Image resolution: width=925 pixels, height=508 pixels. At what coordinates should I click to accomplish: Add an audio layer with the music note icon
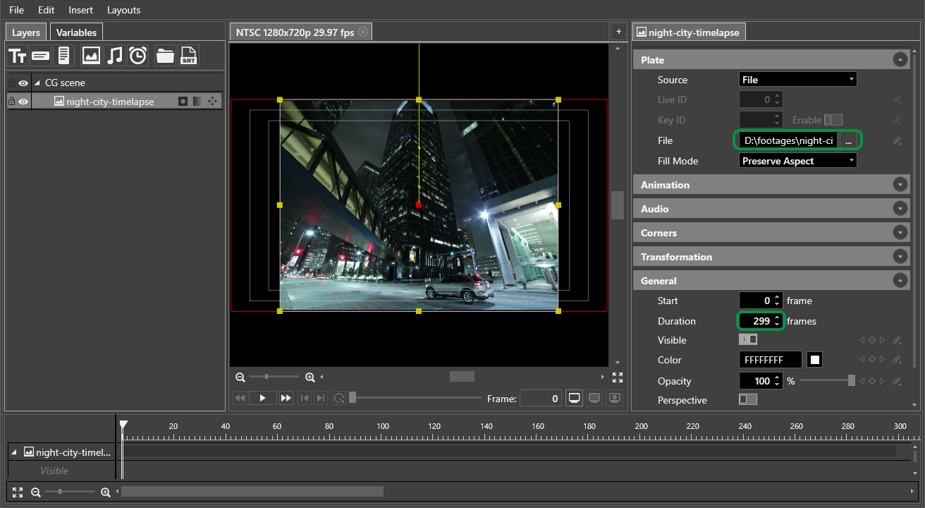coord(114,56)
